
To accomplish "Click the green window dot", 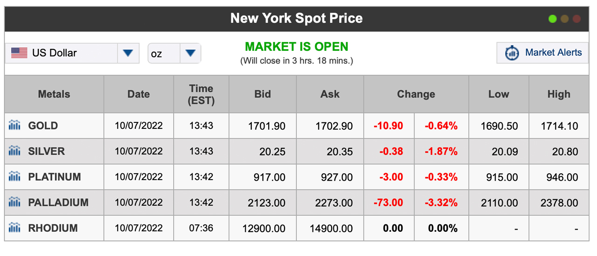I will point(553,19).
